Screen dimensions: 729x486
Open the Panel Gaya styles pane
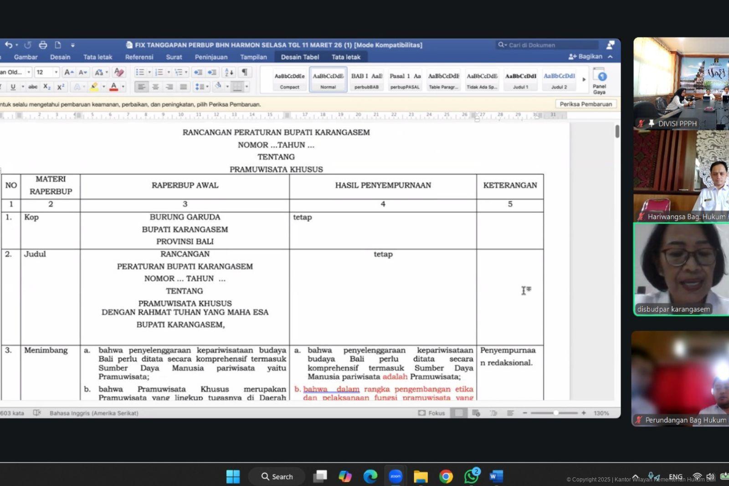(x=599, y=81)
